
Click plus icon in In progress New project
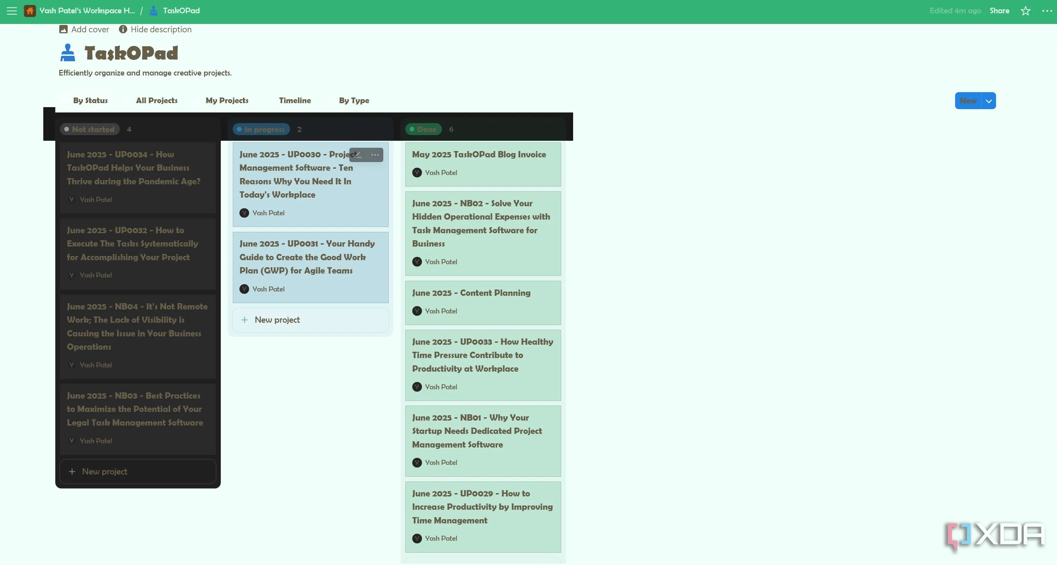pyautogui.click(x=244, y=320)
